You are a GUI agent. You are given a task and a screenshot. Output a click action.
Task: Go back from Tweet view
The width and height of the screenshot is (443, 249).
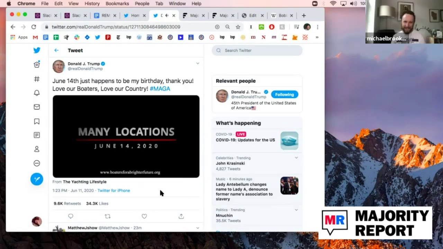[56, 50]
